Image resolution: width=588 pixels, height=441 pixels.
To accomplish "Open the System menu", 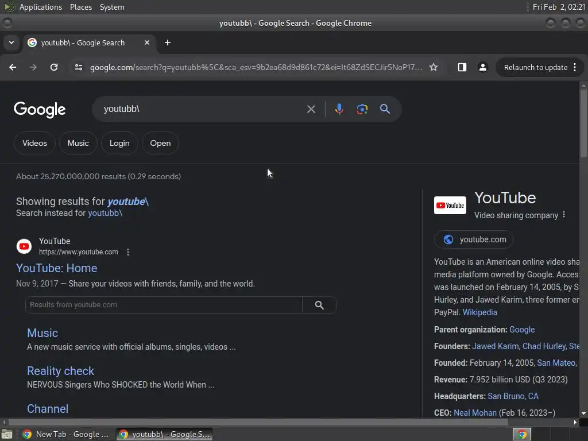I will point(112,7).
